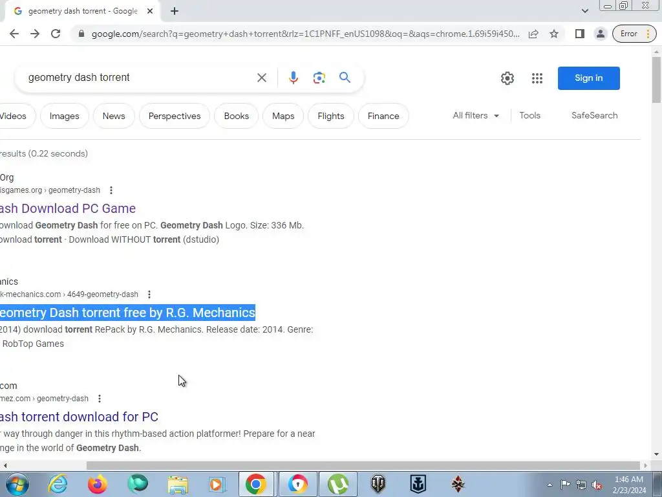Screen dimensions: 662x497
Task: Open the Chrome profile avatar
Action: coord(600,34)
